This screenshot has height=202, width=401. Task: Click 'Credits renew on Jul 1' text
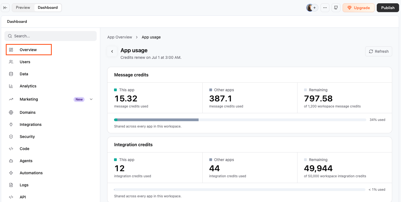coord(151,58)
